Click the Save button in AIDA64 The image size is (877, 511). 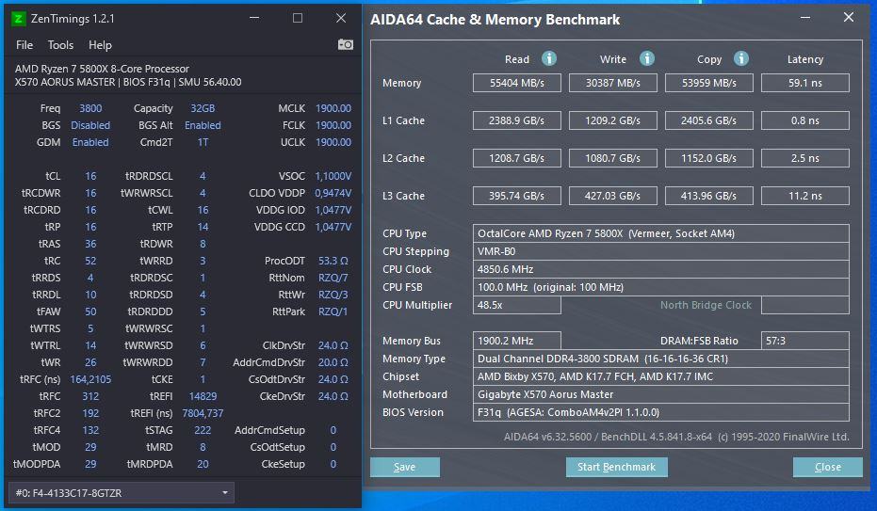[404, 467]
